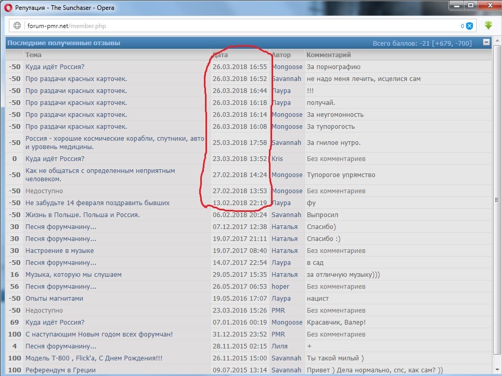This screenshot has height=376, width=502.
Task: Click scrollbar up arrow
Action: pyautogui.click(x=498, y=41)
